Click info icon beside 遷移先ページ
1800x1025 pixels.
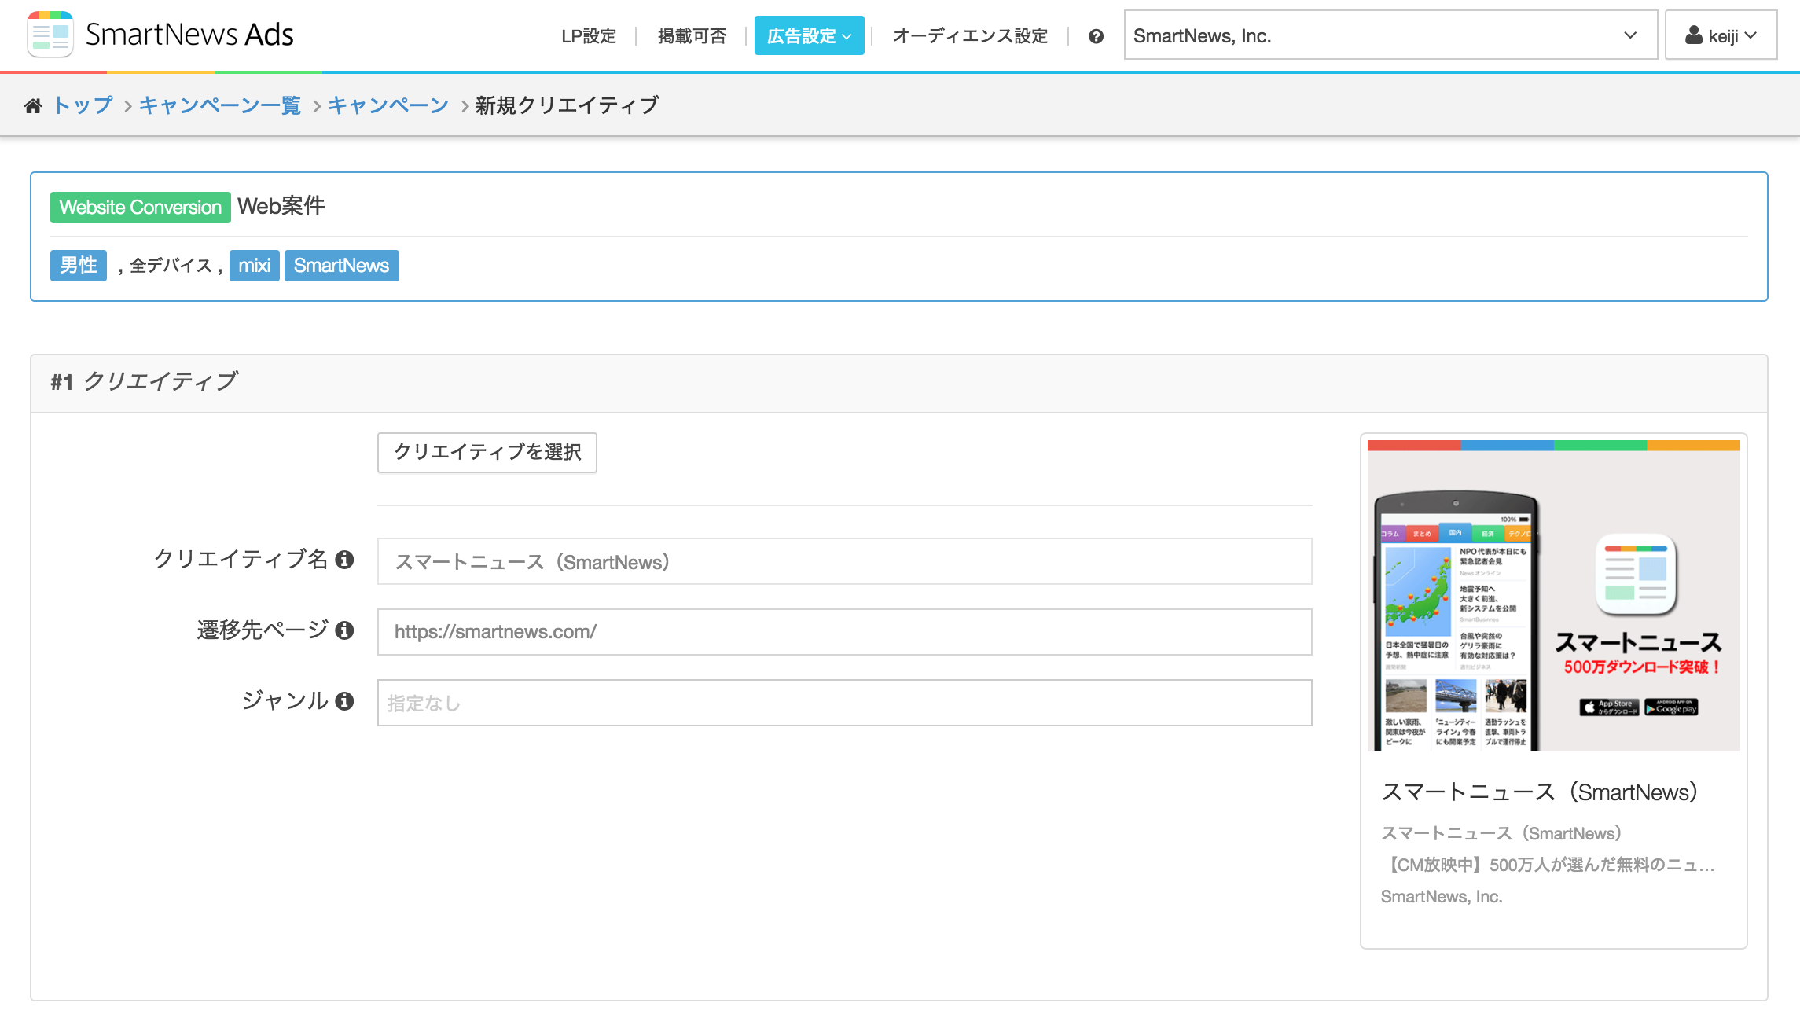click(344, 630)
